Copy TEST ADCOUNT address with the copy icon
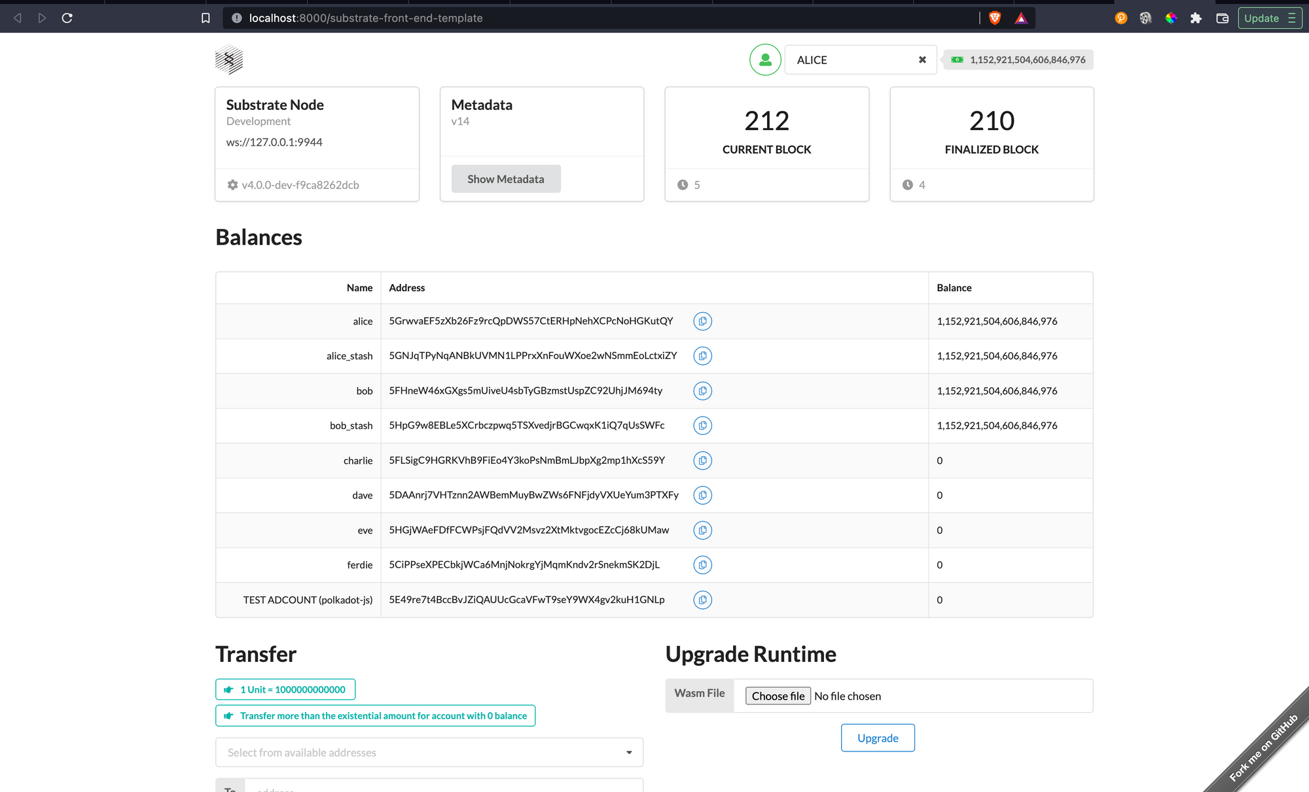Screen dimensions: 1309x792 point(702,600)
